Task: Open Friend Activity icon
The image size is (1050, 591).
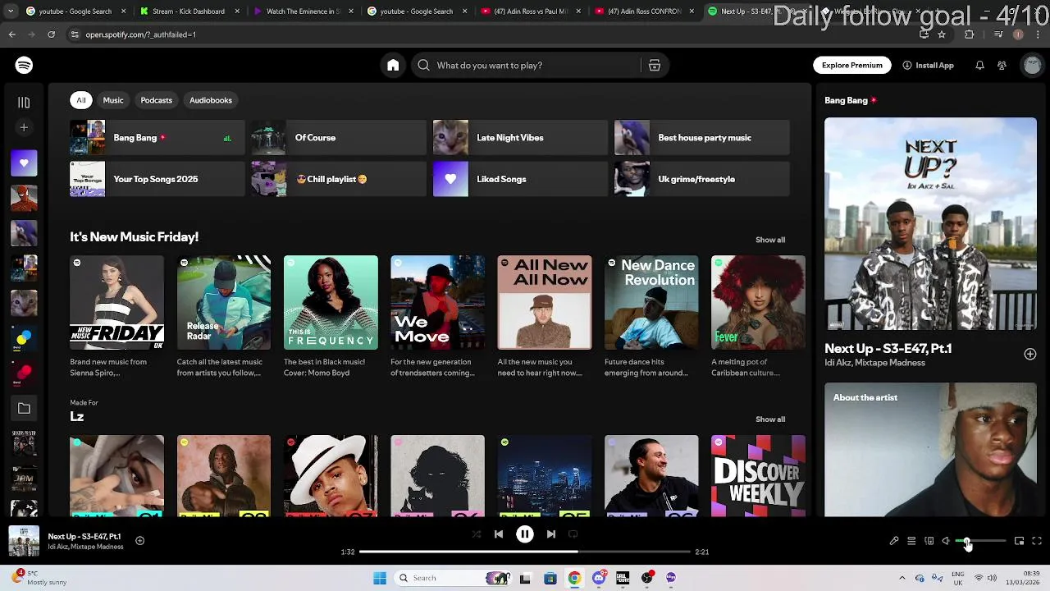Action: coord(1002,66)
